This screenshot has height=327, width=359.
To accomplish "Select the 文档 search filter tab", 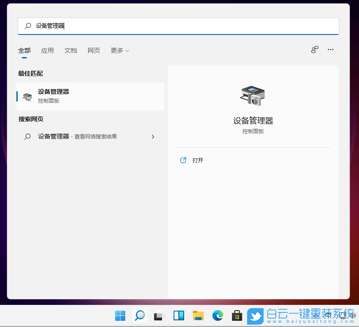I will (71, 50).
